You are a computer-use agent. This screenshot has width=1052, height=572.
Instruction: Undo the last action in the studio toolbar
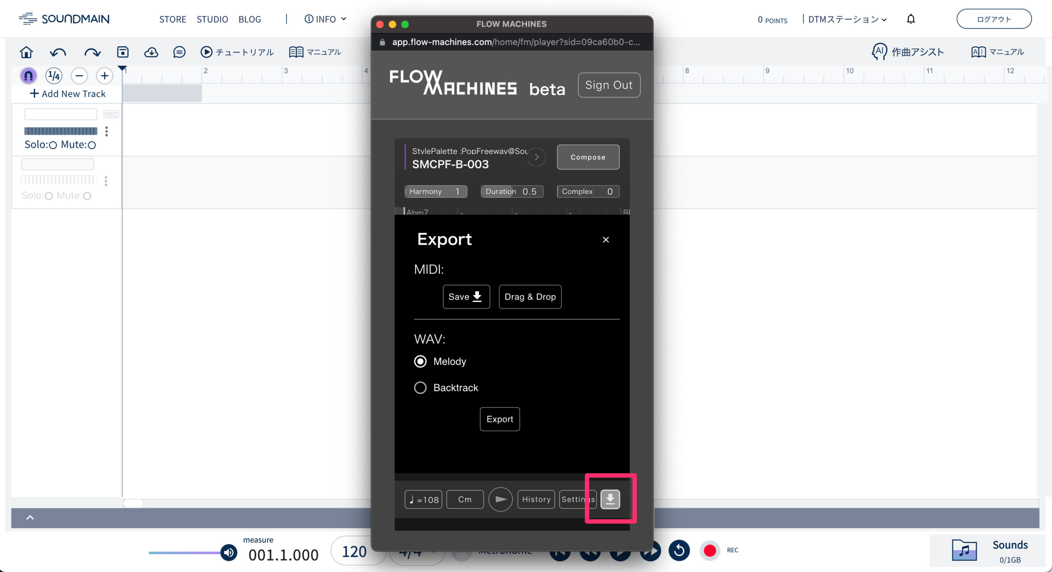tap(58, 52)
